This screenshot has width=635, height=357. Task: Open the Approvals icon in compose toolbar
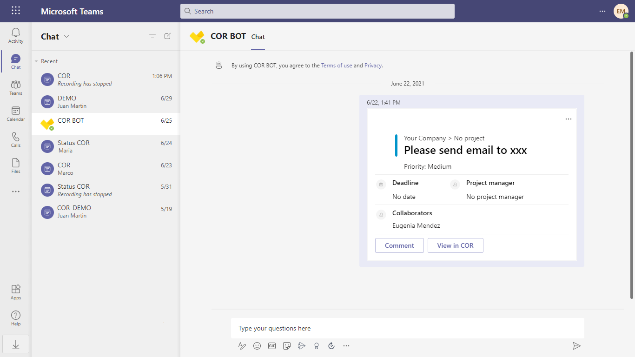click(331, 346)
